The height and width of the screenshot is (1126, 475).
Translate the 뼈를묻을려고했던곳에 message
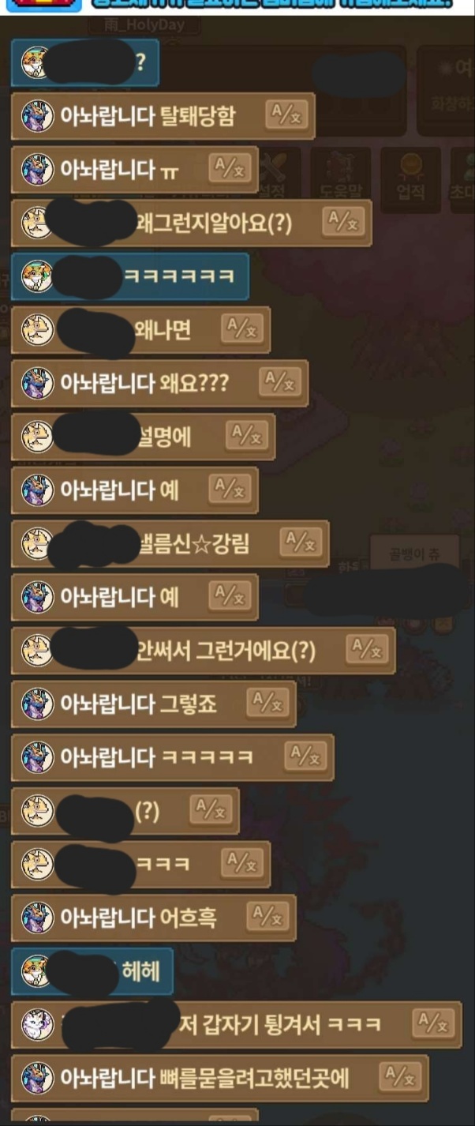coord(400,1077)
